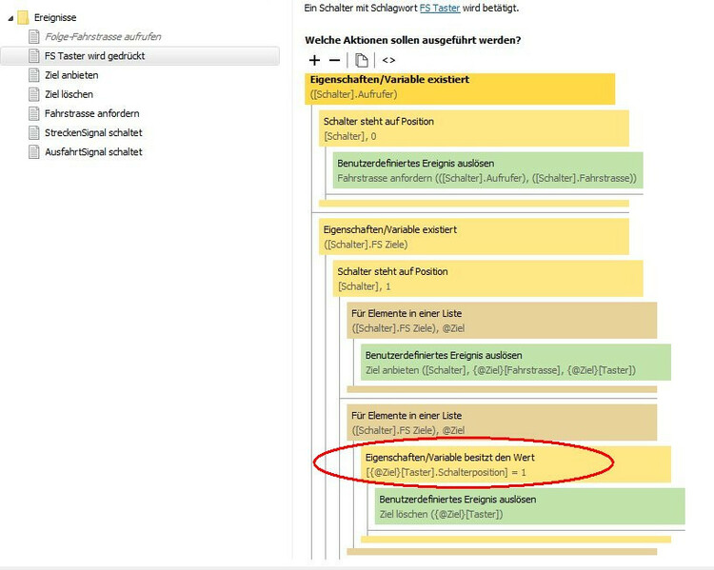Select FS Taster wird gedrückt event
The height and width of the screenshot is (570, 714).
click(x=140, y=56)
